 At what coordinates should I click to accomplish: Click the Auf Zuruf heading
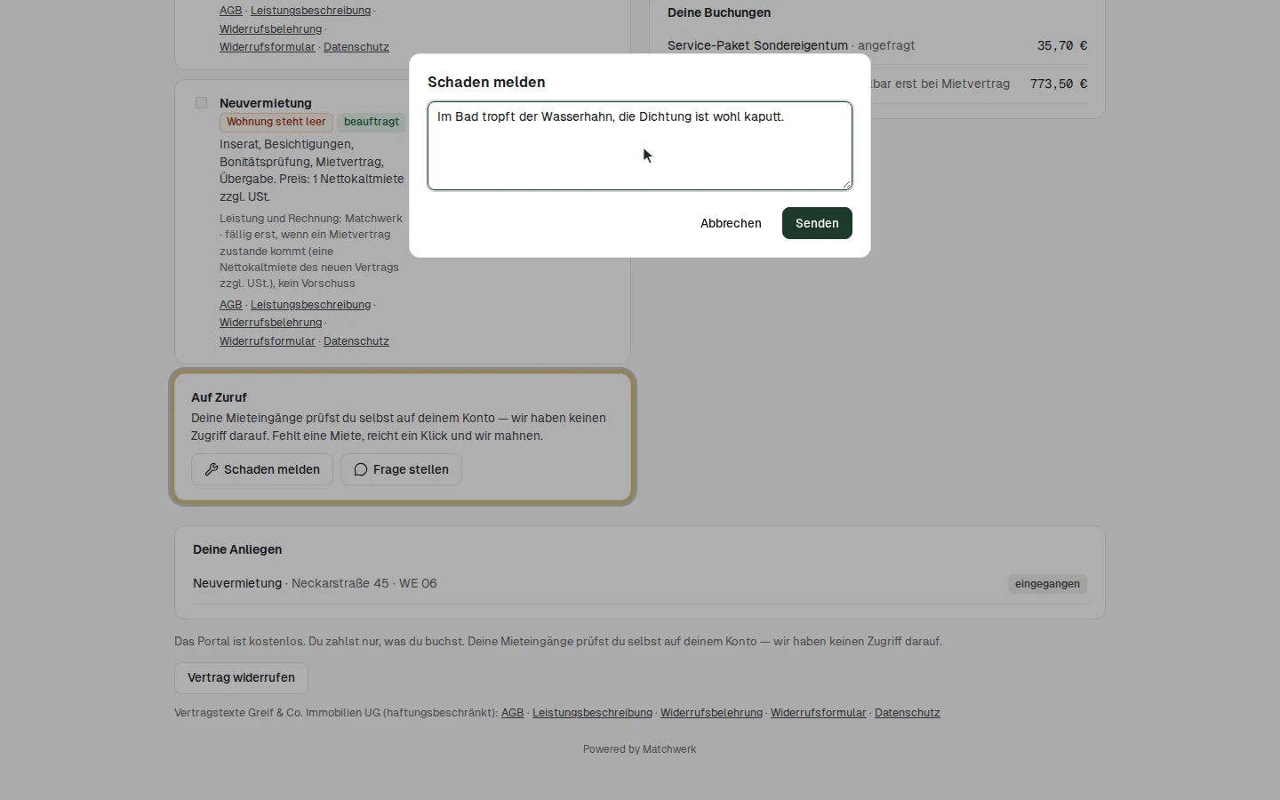(219, 397)
